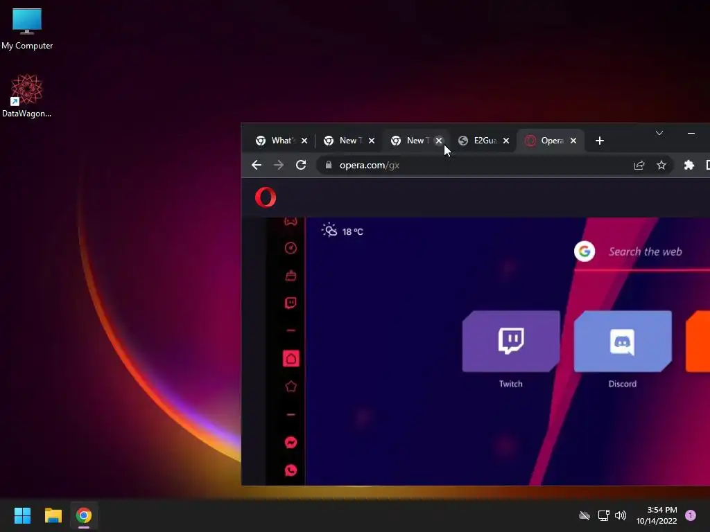Screen dimensions: 710x532
Task: Select the Opera tab
Action: point(551,141)
